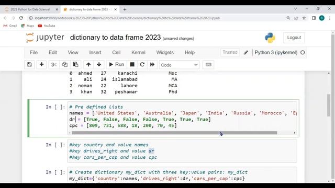Open the Insert menu
Image resolution: width=335 pixels, height=188 pixels.
coord(95,52)
